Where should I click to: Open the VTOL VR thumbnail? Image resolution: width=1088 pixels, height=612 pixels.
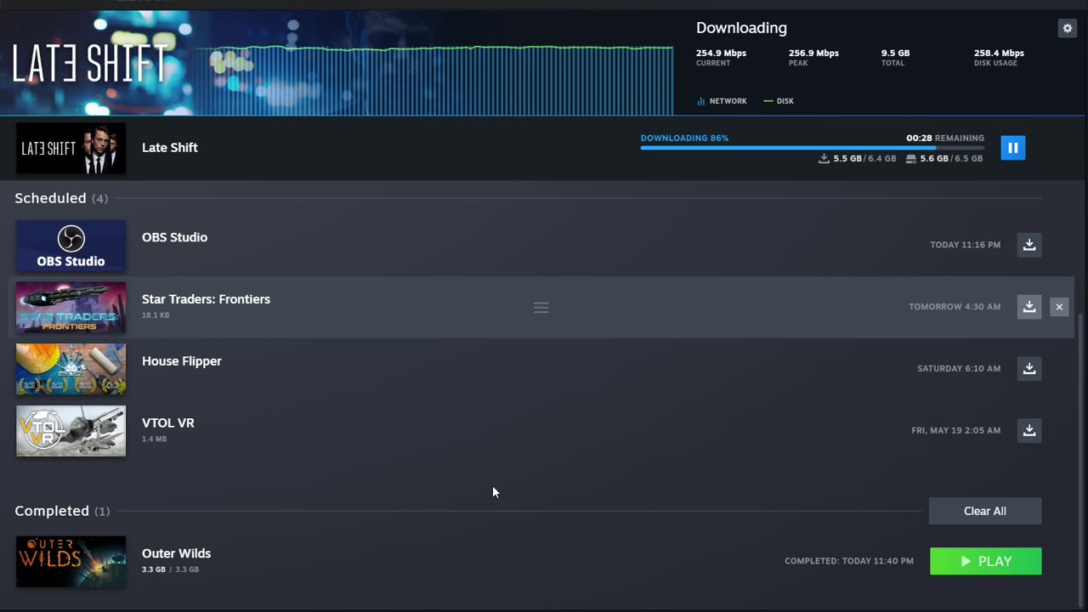pyautogui.click(x=71, y=431)
